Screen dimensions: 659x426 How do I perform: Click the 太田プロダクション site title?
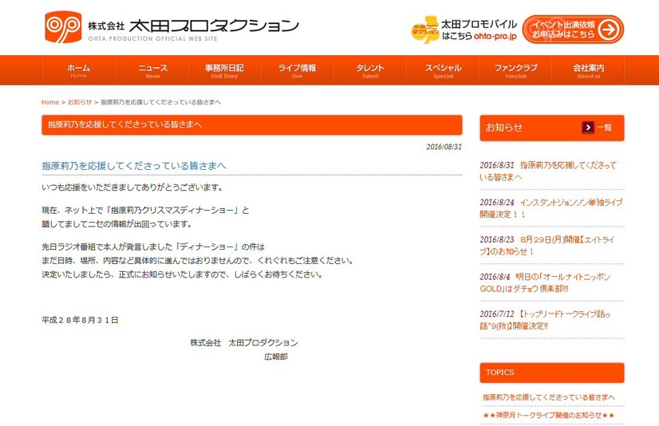[x=214, y=26]
